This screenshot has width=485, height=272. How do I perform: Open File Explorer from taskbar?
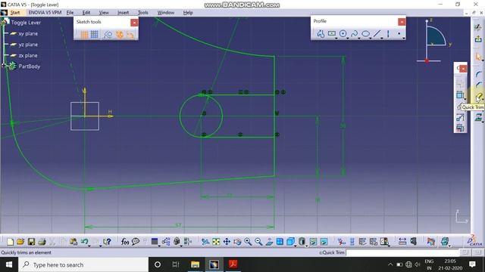[195, 264]
